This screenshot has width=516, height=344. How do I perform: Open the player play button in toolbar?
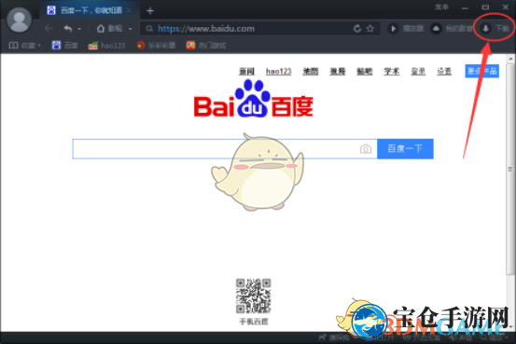coord(393,29)
